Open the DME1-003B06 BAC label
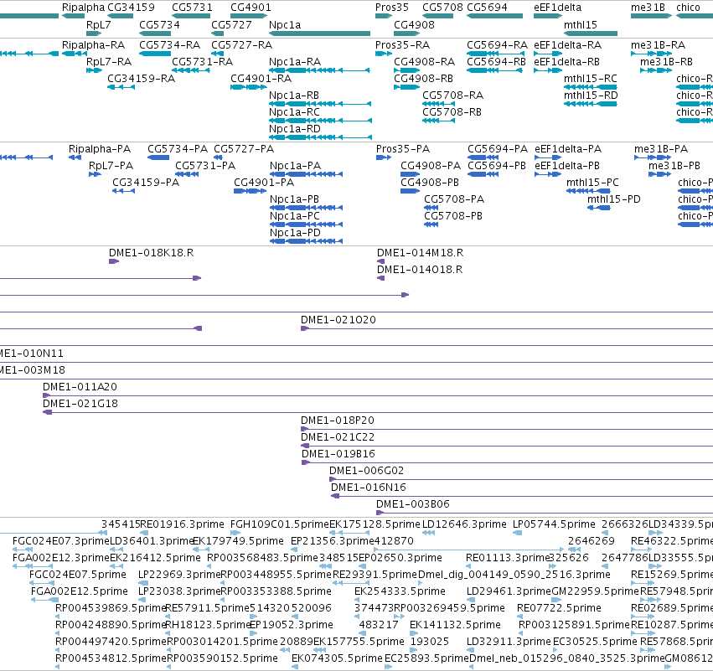713x671 pixels. (413, 504)
